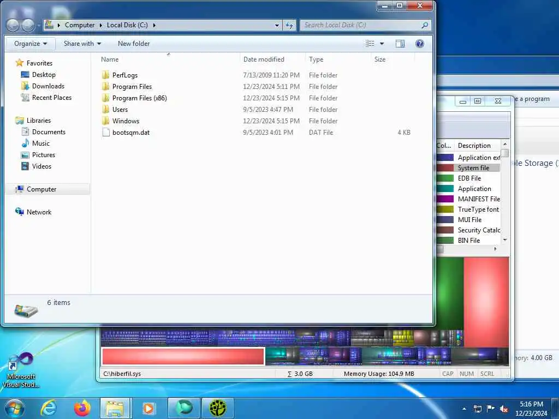Viewport: 559px width, 419px height.
Task: Sort by Date modified column header
Action: pos(264,59)
